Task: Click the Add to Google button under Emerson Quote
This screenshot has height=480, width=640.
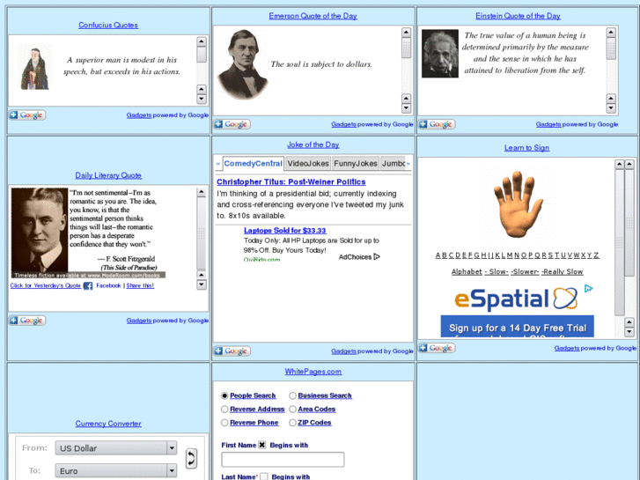Action: click(x=232, y=124)
